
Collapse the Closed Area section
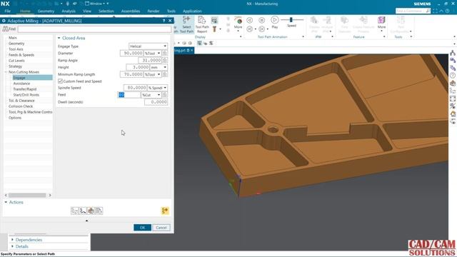pos(59,38)
